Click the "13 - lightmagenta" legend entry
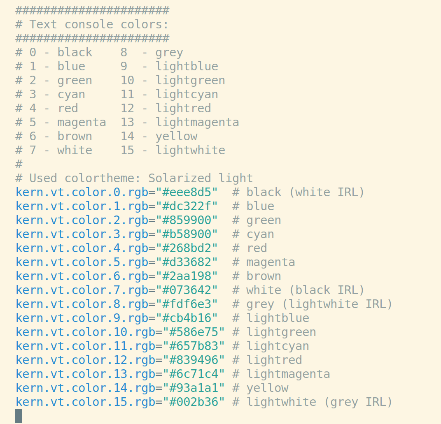This screenshot has height=424, width=441. click(180, 123)
